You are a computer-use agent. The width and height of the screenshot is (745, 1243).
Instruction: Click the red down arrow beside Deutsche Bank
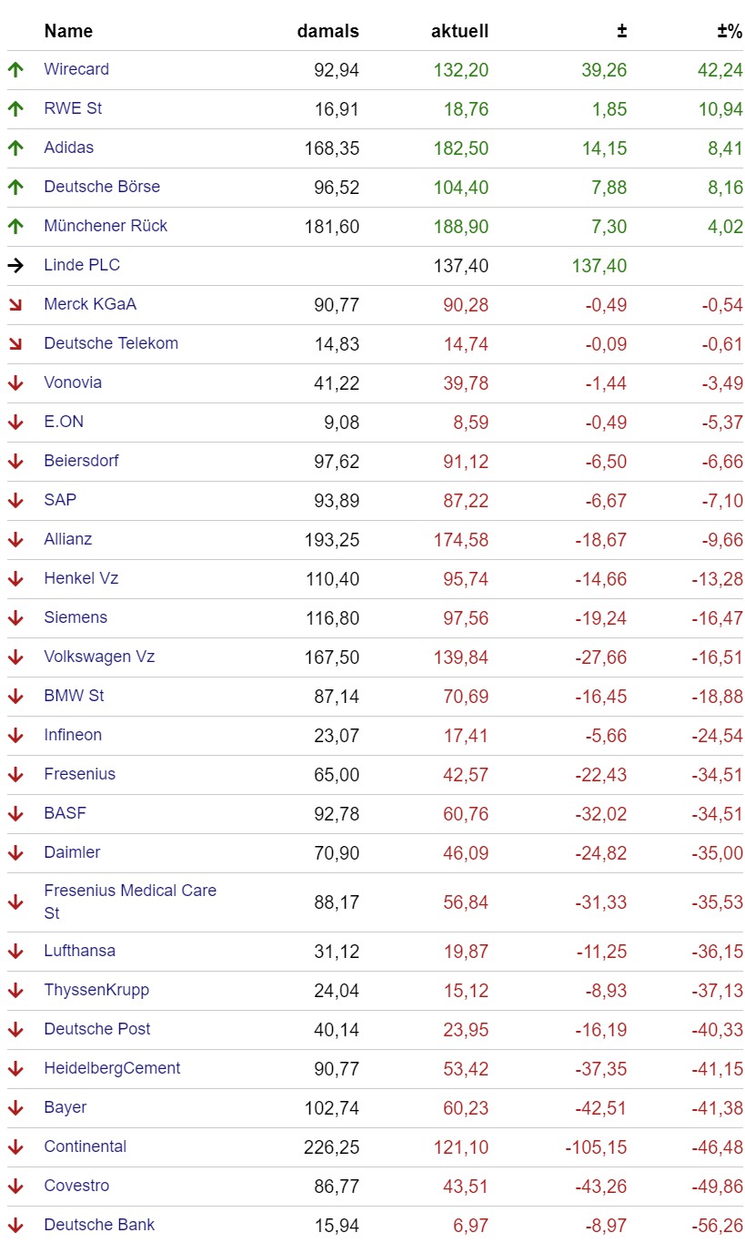pos(15,1226)
